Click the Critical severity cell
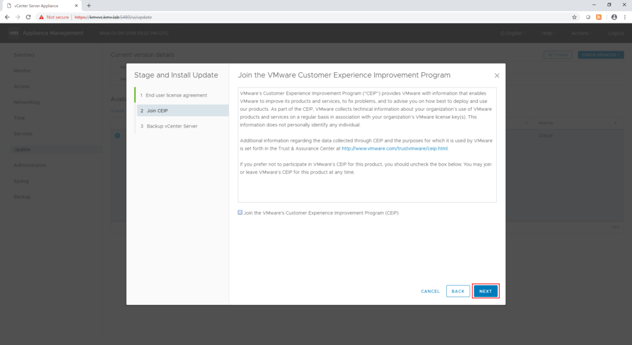The width and height of the screenshot is (632, 345). (x=546, y=136)
